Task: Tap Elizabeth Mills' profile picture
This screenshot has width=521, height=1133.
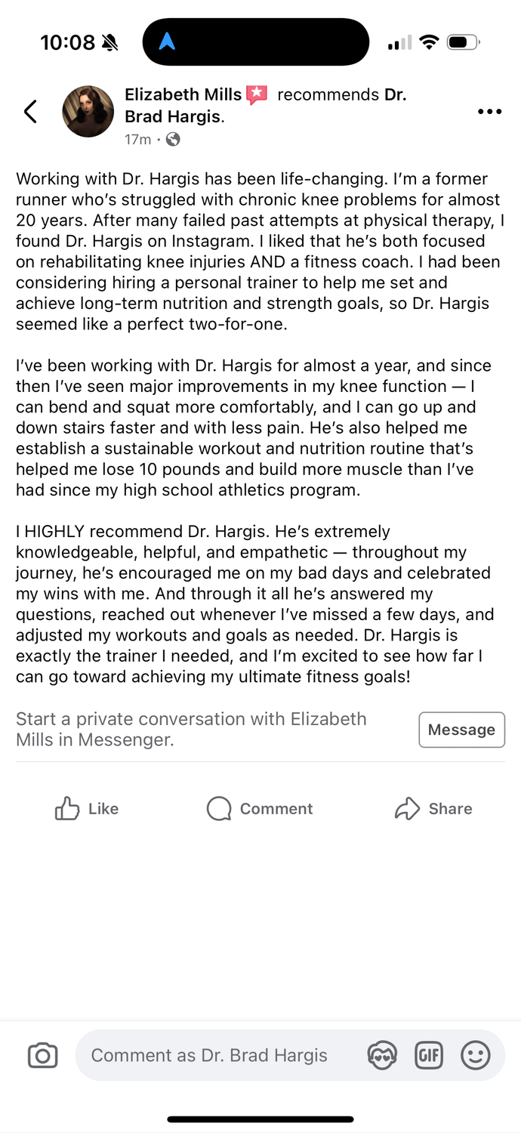Action: [x=88, y=112]
